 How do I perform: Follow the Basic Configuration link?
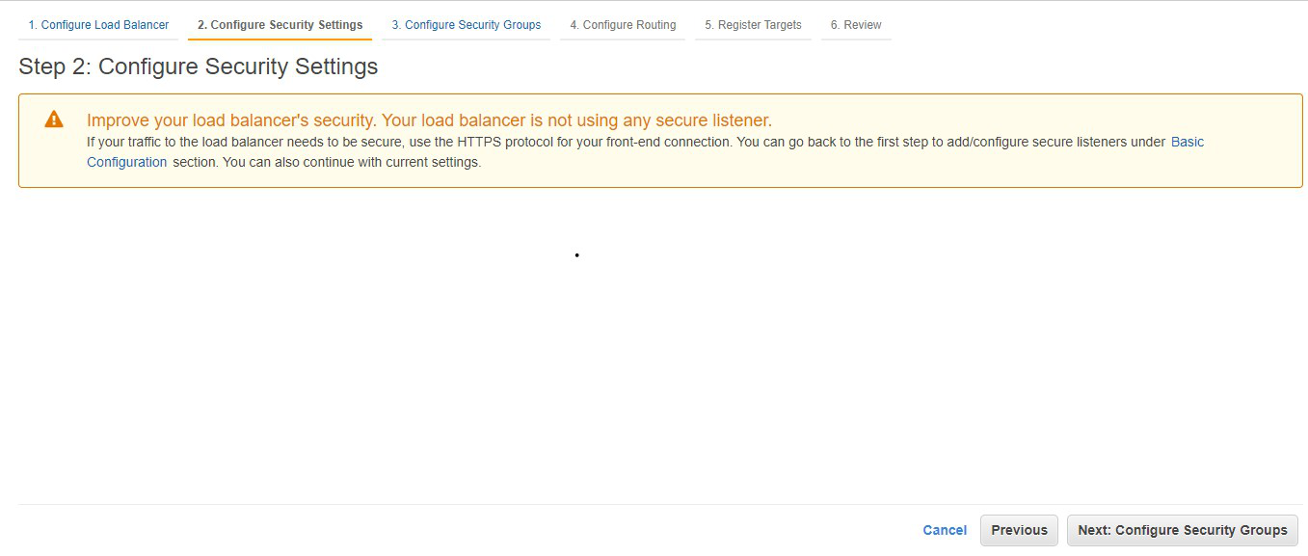click(1187, 142)
